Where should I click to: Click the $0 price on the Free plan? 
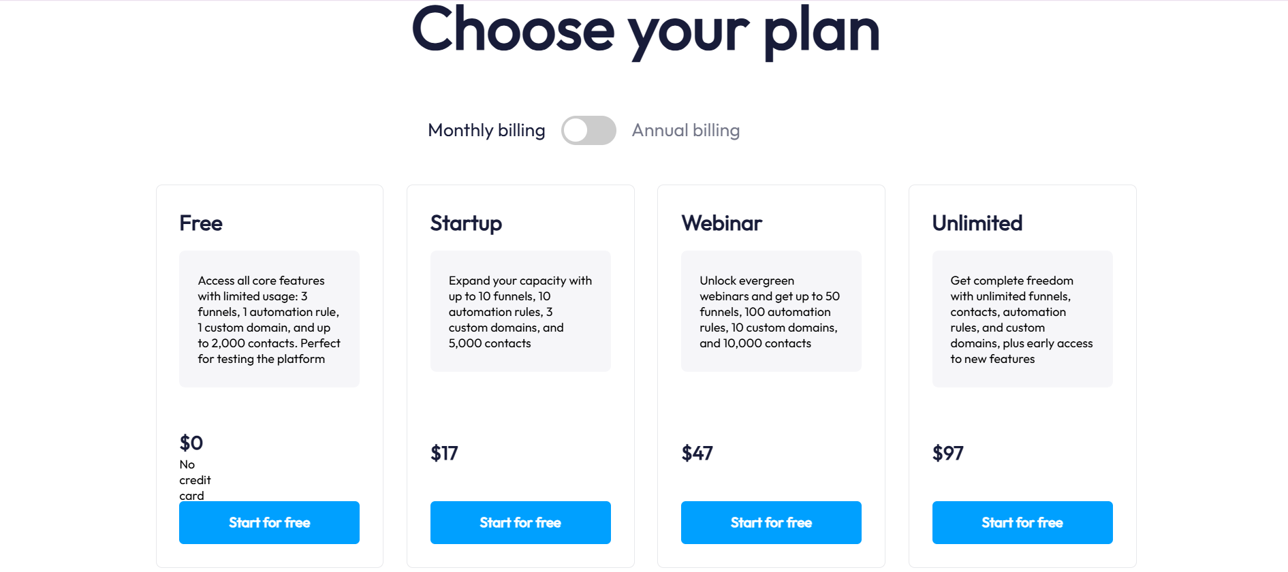pyautogui.click(x=191, y=443)
